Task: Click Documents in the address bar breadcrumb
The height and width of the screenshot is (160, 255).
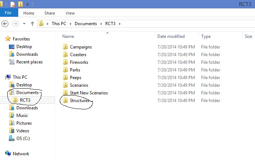Action: pyautogui.click(x=86, y=24)
